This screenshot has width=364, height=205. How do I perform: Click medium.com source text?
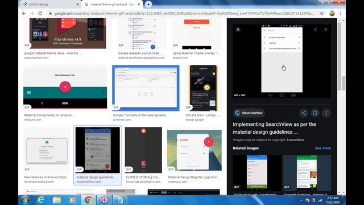pos(33,120)
